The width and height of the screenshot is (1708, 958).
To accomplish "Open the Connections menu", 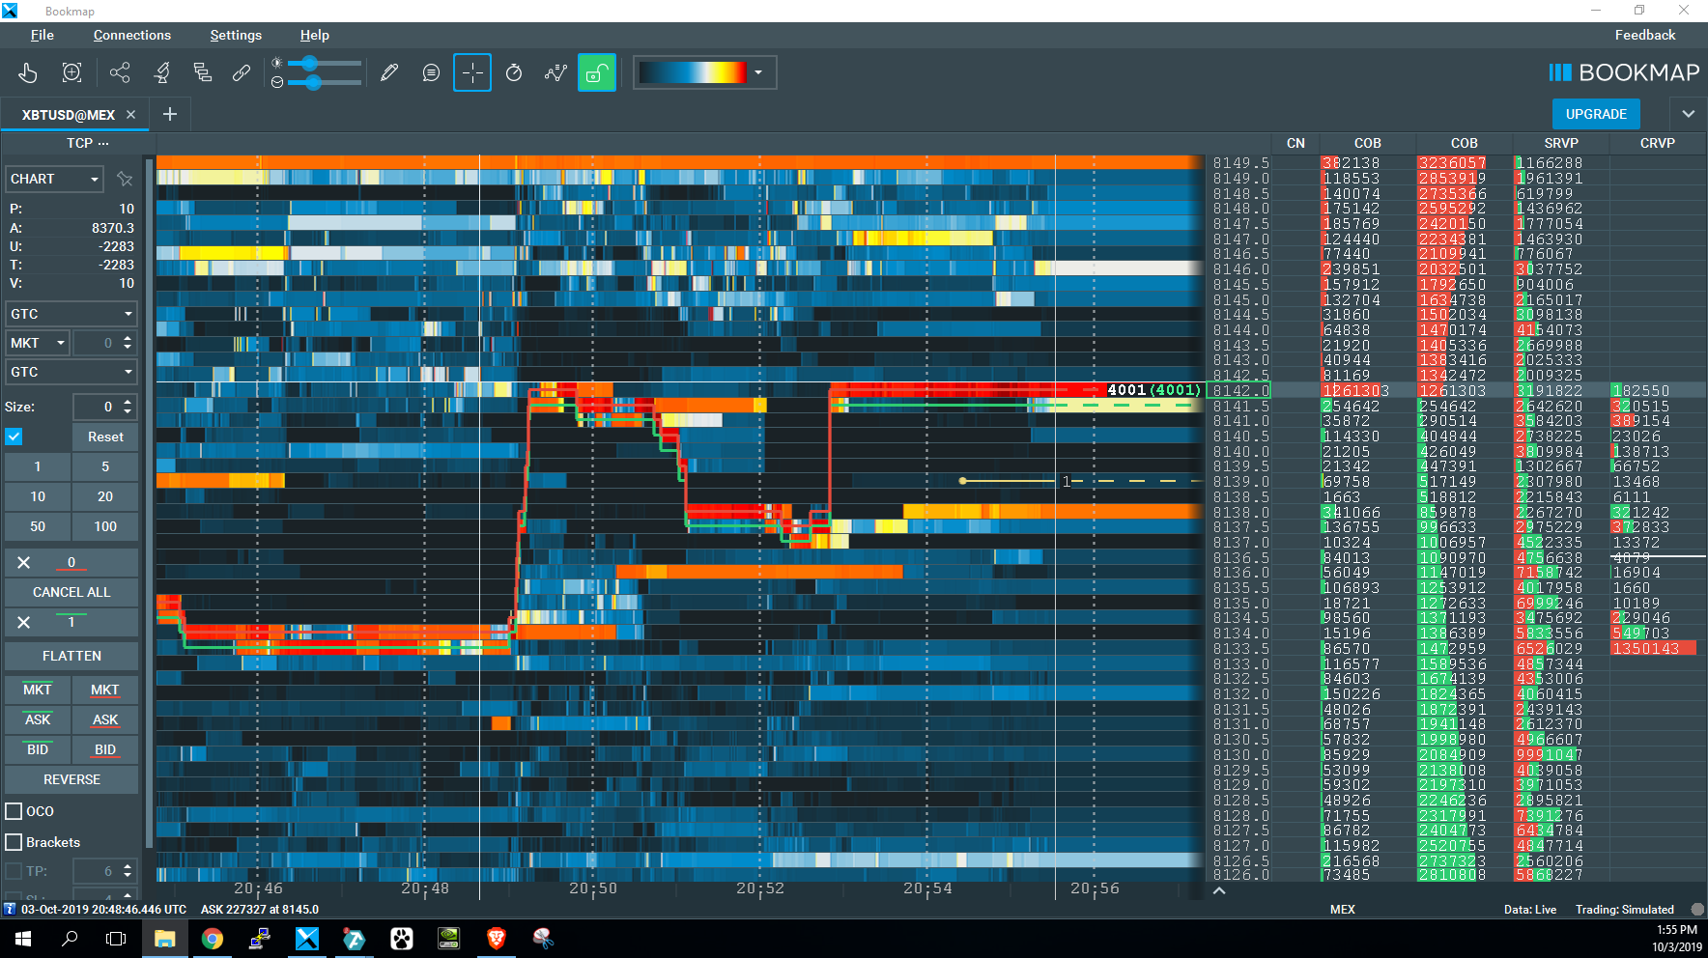I will [132, 35].
